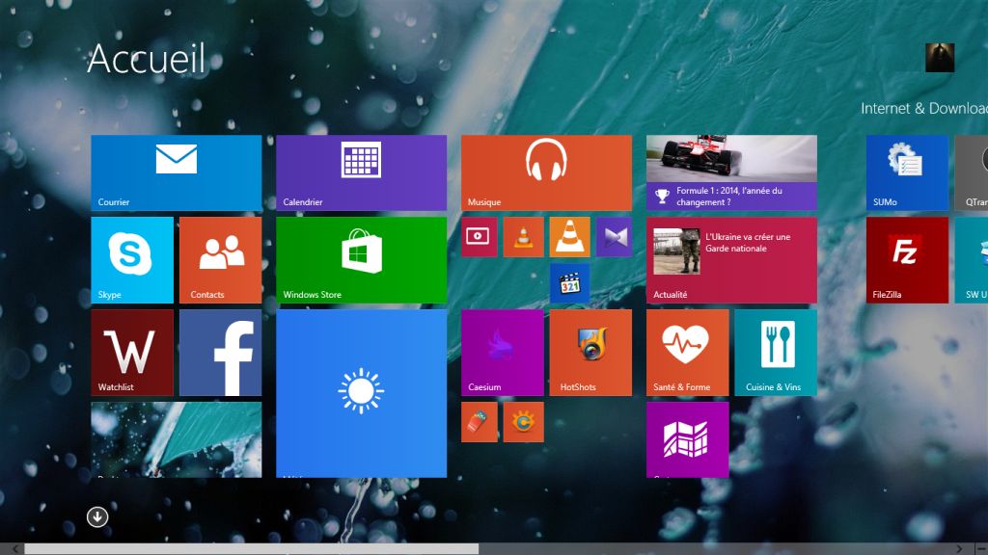
Task: Open the weather tile with sun icon
Action: (x=361, y=393)
